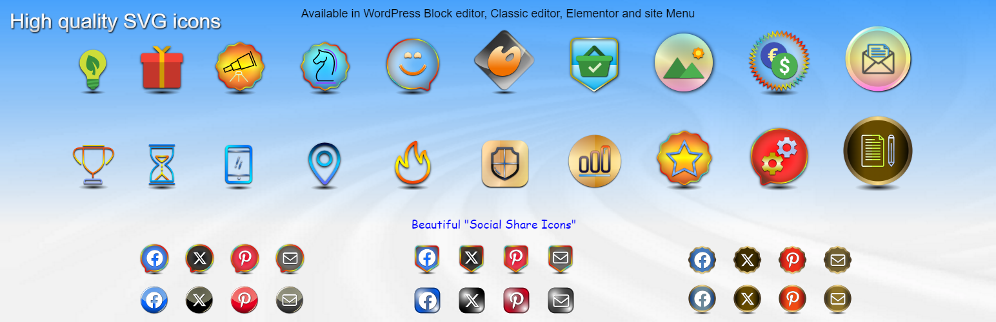Select the hourglass icon
Viewport: 996px width, 322px height.
(162, 165)
